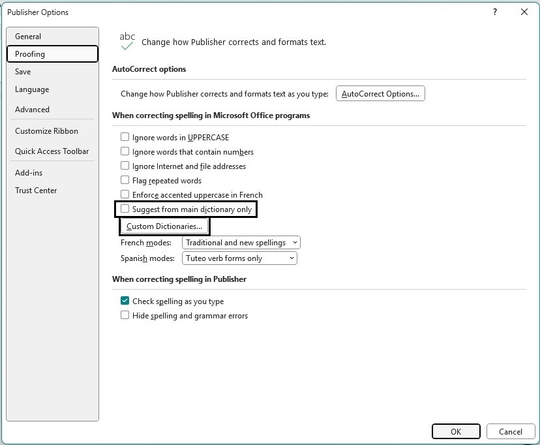Open the General options category
The height and width of the screenshot is (445, 540).
click(x=28, y=37)
